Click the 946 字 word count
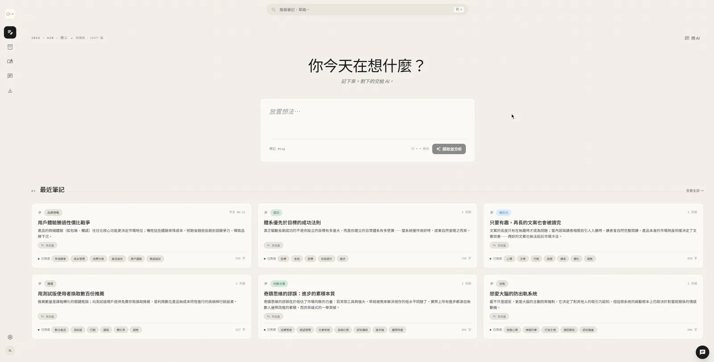714x362 pixels. [x=692, y=330]
